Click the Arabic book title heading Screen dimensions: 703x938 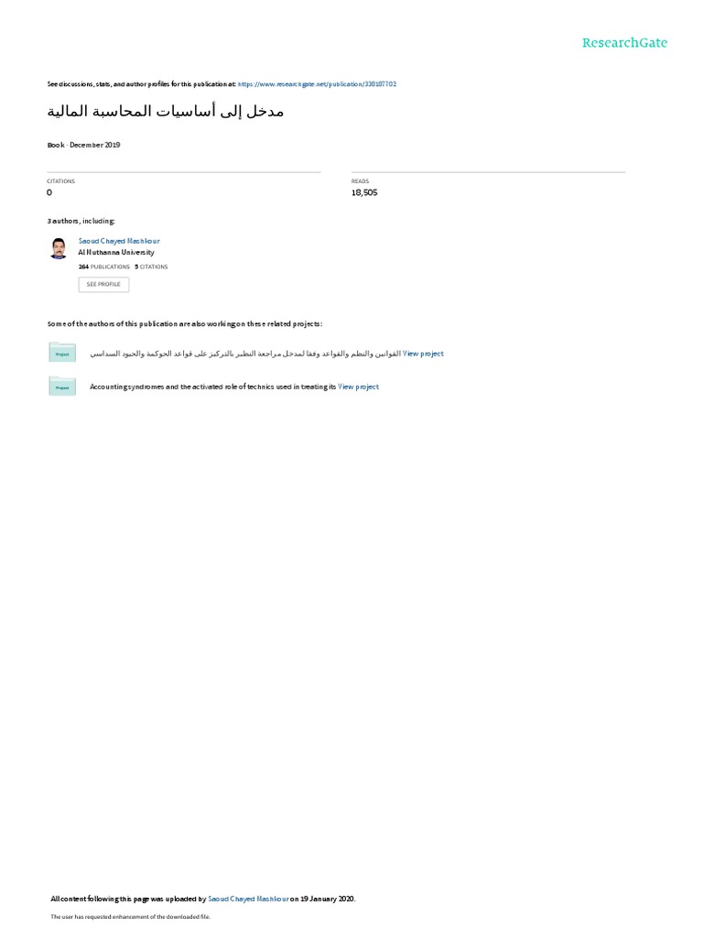coord(166,112)
